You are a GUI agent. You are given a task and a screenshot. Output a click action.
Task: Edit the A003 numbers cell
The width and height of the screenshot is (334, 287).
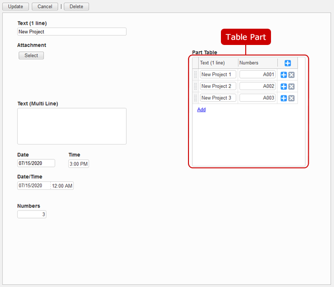pyautogui.click(x=258, y=98)
